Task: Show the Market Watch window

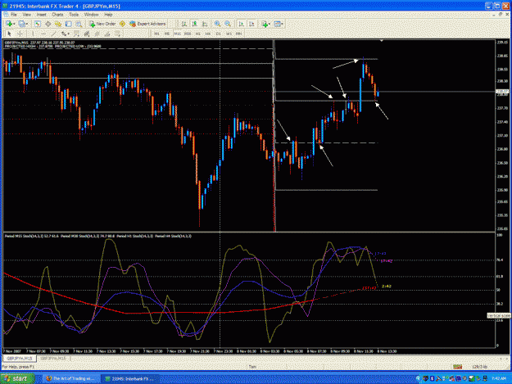Action: pyautogui.click(x=38, y=24)
